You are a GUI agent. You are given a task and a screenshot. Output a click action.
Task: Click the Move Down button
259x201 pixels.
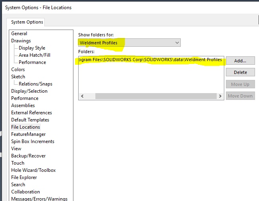[x=240, y=96]
